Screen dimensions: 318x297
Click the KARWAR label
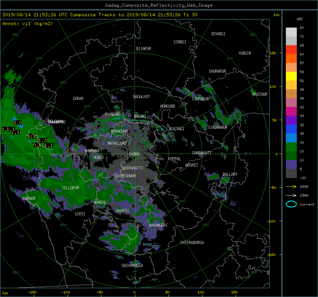29,198
